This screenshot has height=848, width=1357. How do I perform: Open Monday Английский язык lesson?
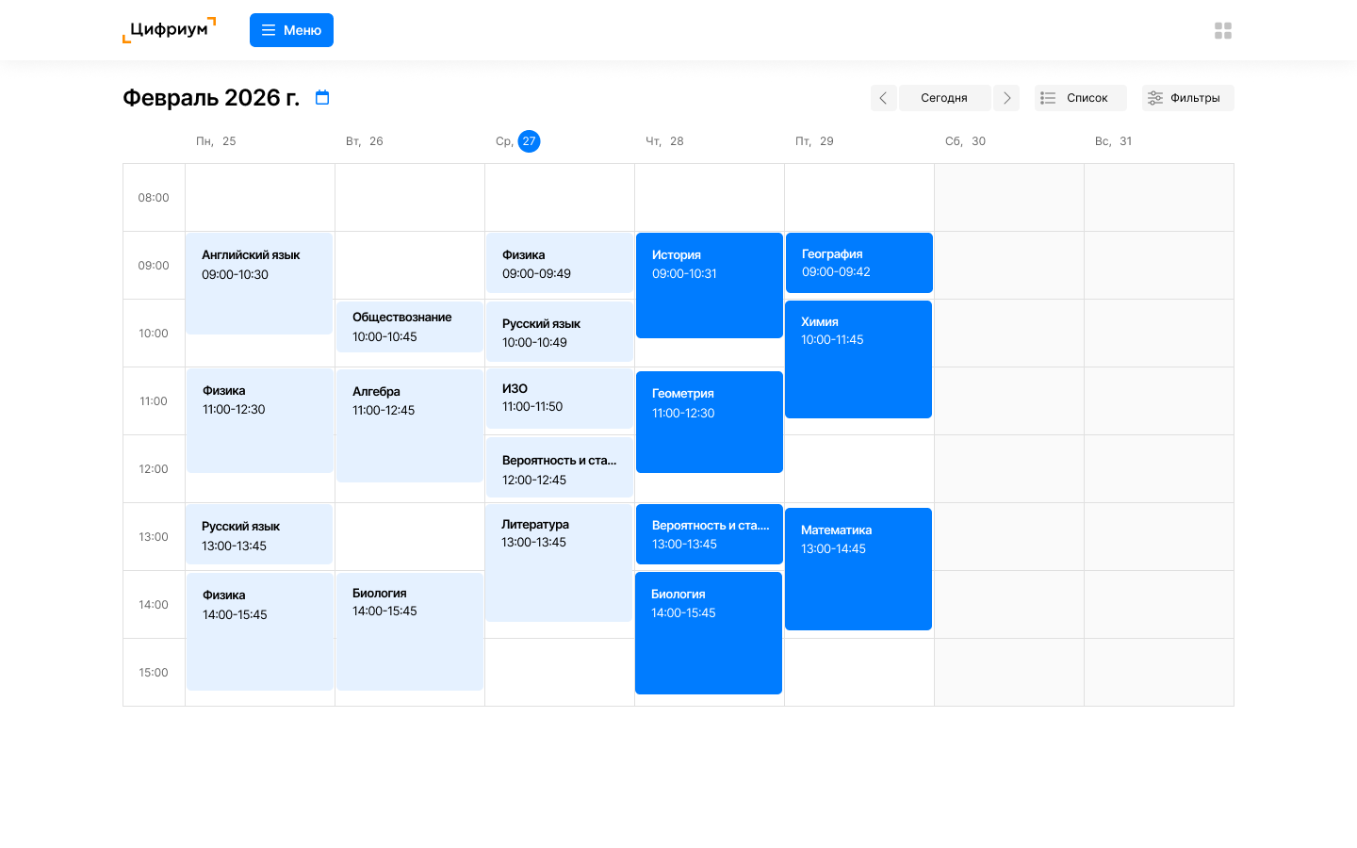click(259, 283)
